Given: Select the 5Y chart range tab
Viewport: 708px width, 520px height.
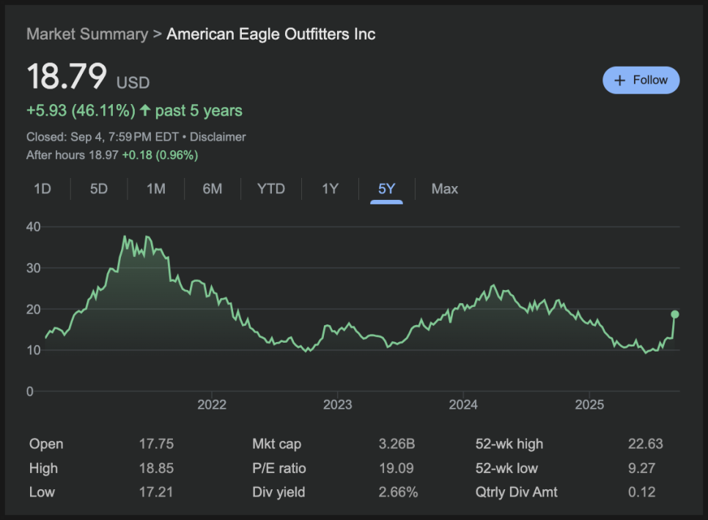Looking at the screenshot, I should point(386,189).
